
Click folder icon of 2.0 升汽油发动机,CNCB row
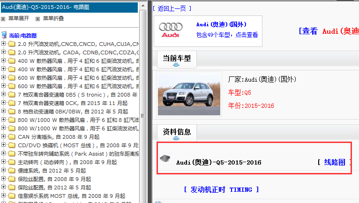(x=12, y=44)
